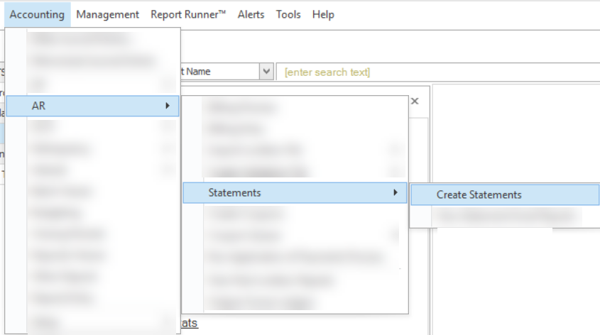This screenshot has width=600, height=335.
Task: Click the Create Statements menu entry
Action: (x=479, y=194)
